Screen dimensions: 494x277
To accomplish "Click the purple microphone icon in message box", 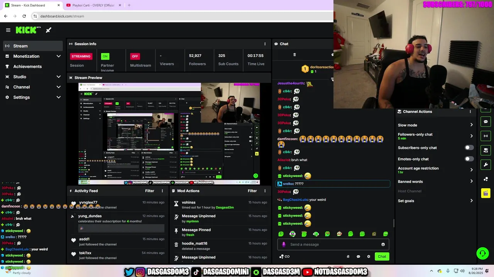I will (284, 244).
